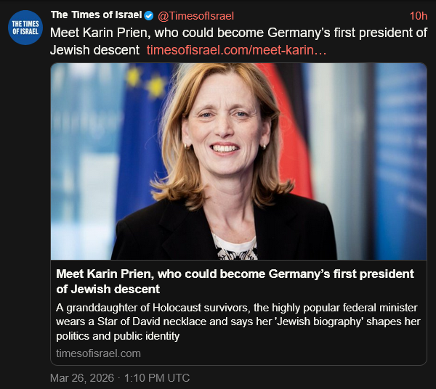436x389 pixels.
Task: Open the article preview photo
Action: [238, 161]
